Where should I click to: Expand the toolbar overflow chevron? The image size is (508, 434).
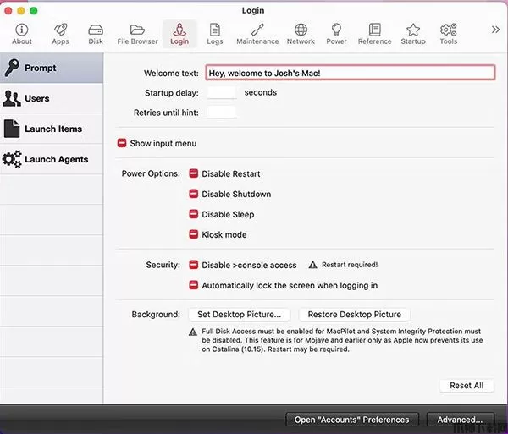click(495, 30)
